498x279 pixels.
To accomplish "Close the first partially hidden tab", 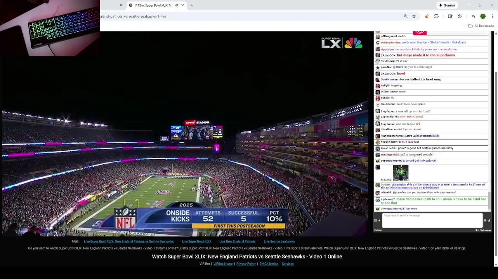I will (x=121, y=5).
